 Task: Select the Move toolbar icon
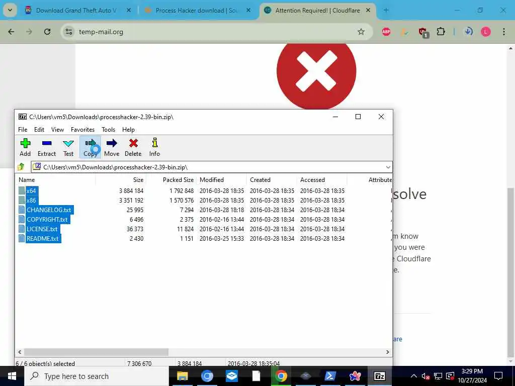tap(112, 147)
